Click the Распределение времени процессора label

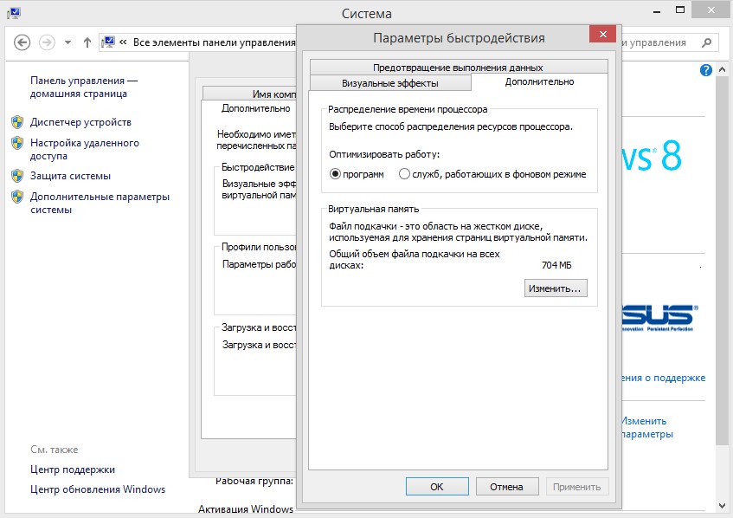coord(408,109)
